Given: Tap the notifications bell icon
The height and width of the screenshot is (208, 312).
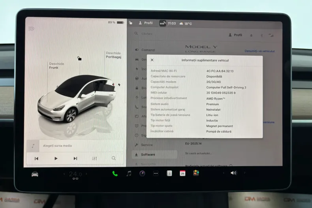Looking at the screenshot, I should click(x=251, y=36).
